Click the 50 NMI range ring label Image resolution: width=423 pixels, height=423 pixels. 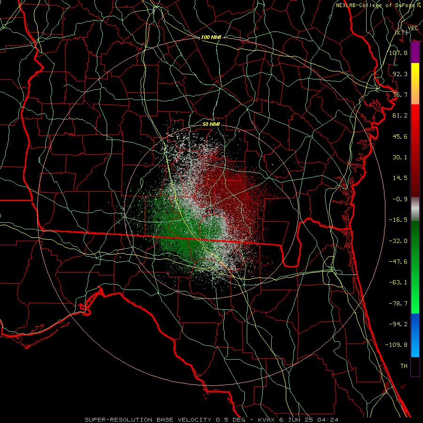tap(211, 124)
